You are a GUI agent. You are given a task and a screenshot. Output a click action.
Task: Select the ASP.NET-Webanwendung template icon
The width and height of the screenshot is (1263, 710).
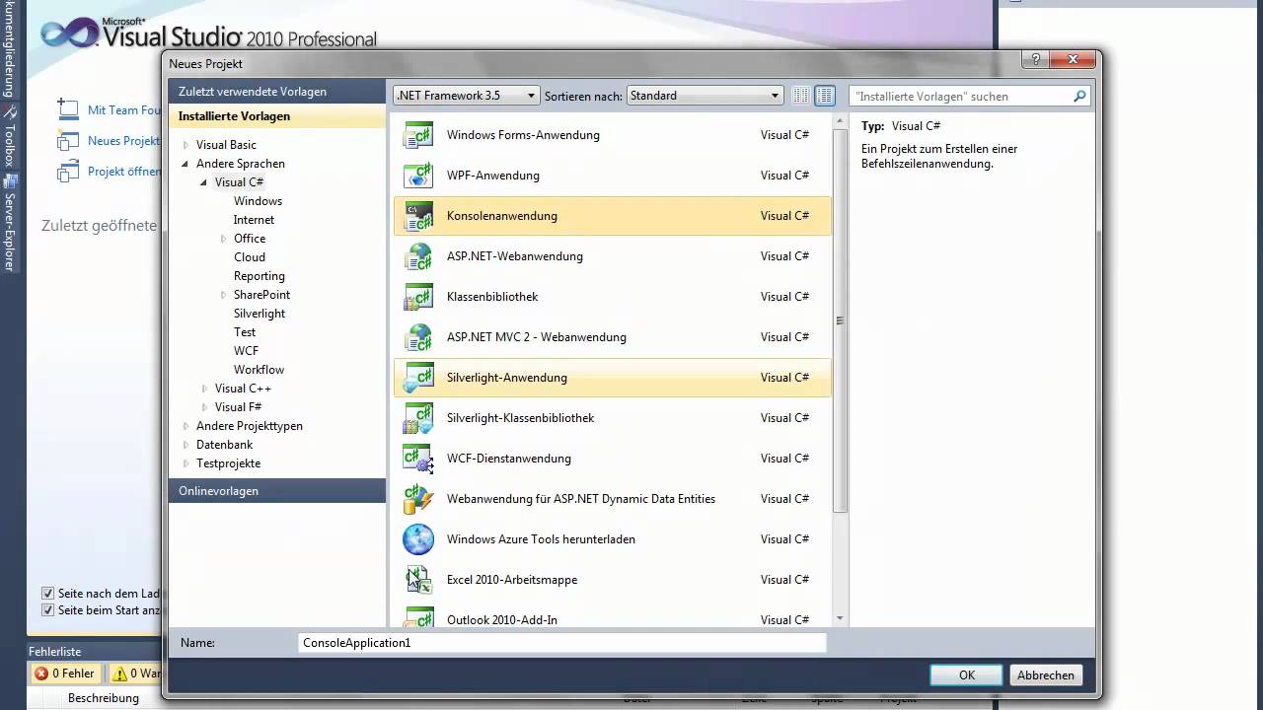coord(418,256)
